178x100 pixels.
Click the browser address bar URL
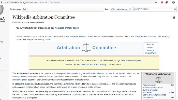tap(32, 2)
